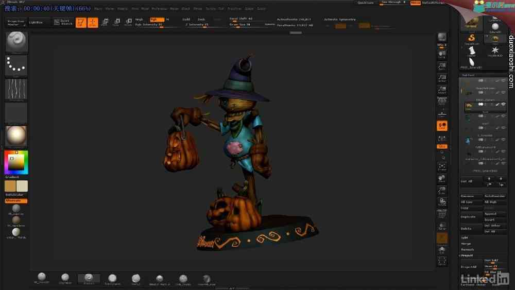Expand the Remesh section

[x=467, y=250]
